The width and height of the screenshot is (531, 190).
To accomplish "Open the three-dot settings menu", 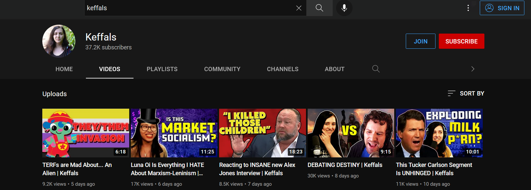I will coord(468,8).
